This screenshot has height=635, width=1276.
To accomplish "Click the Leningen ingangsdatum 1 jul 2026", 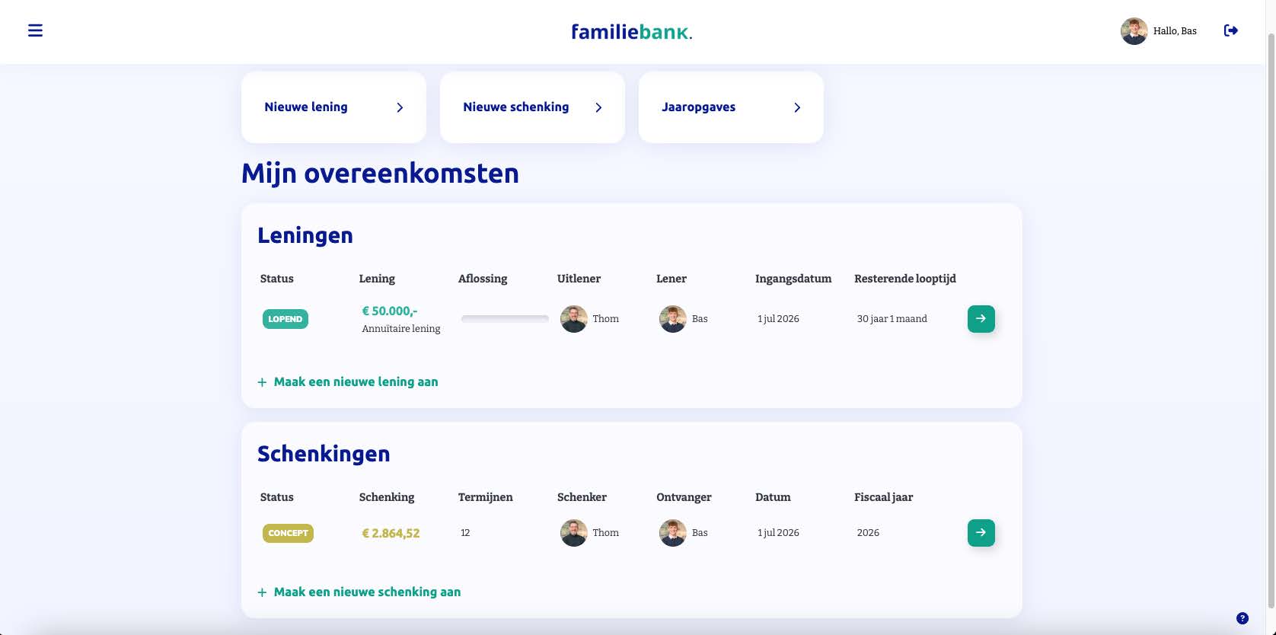I will [778, 319].
